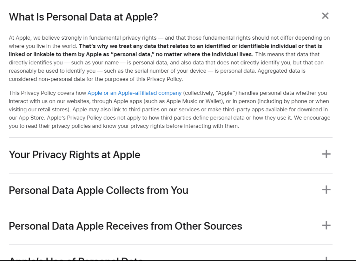Click the paragraph starting with At Apple, we believe
The width and height of the screenshot is (356, 261).
coord(104,38)
